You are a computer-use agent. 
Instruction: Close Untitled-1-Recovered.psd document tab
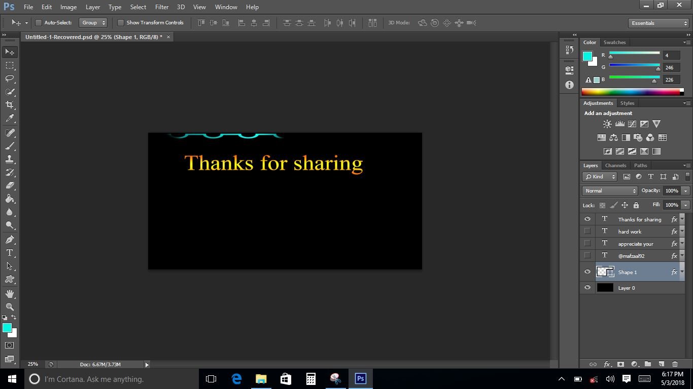tap(168, 37)
